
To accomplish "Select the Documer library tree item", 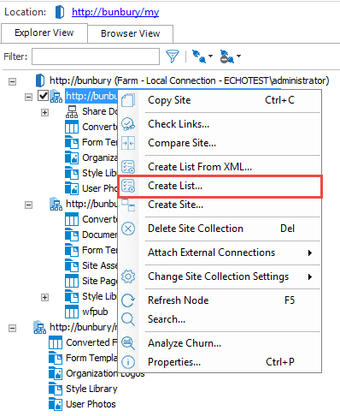I will coord(100,235).
